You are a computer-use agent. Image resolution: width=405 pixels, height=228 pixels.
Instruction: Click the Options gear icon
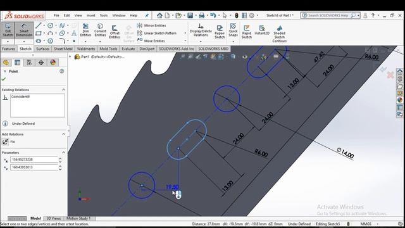pos(252,15)
